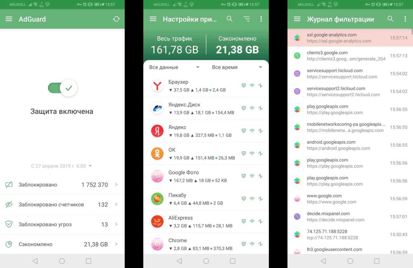Tap app icon beside decide.mixpanel.com entry

point(297,216)
